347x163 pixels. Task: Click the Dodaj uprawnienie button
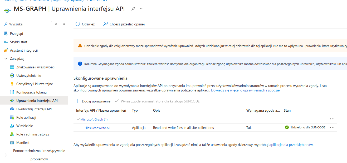point(93,101)
